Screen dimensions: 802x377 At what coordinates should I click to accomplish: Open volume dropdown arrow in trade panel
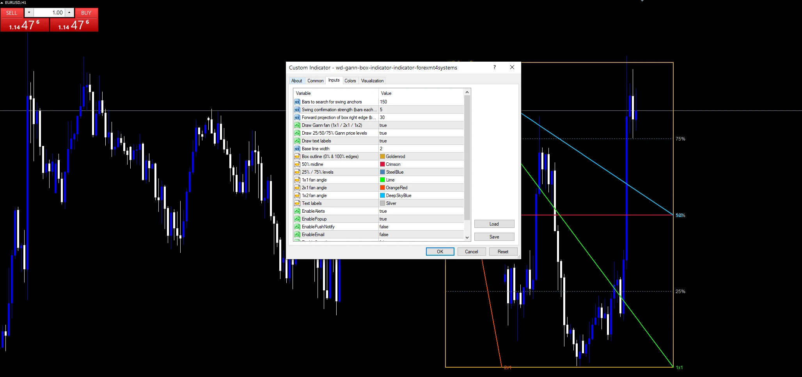[29, 12]
